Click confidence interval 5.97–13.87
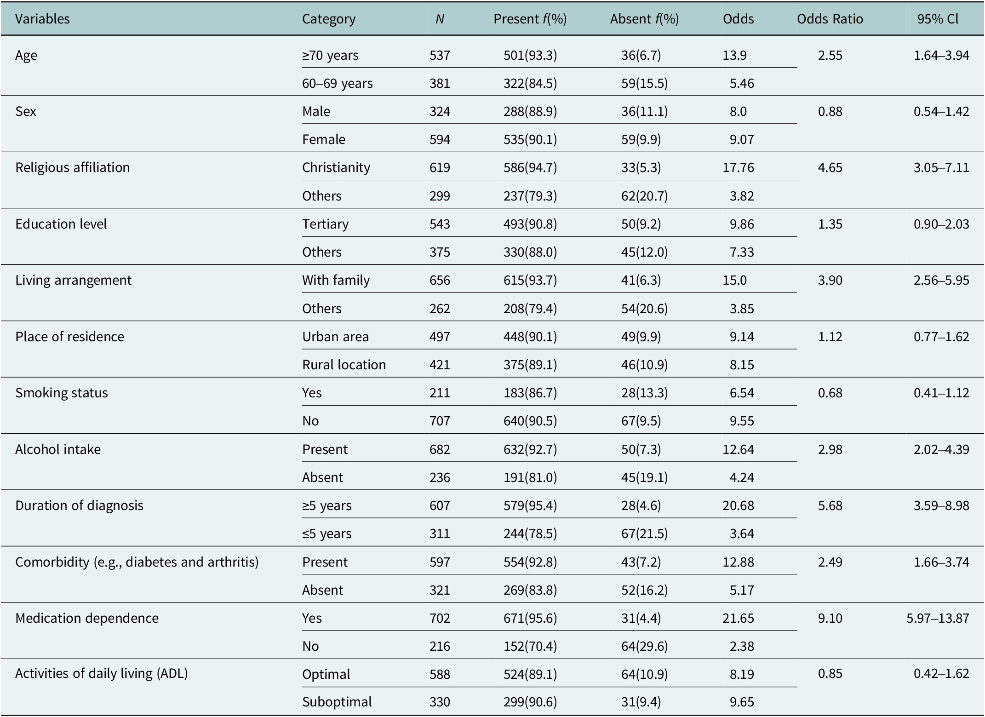 click(938, 618)
